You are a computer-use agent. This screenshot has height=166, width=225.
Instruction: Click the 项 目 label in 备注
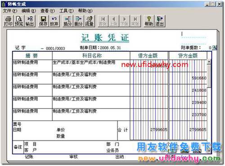pos(30,144)
